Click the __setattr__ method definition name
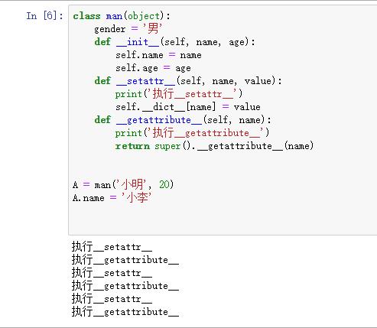Image resolution: width=377 pixels, height=328 pixels. pyautogui.click(x=145, y=81)
